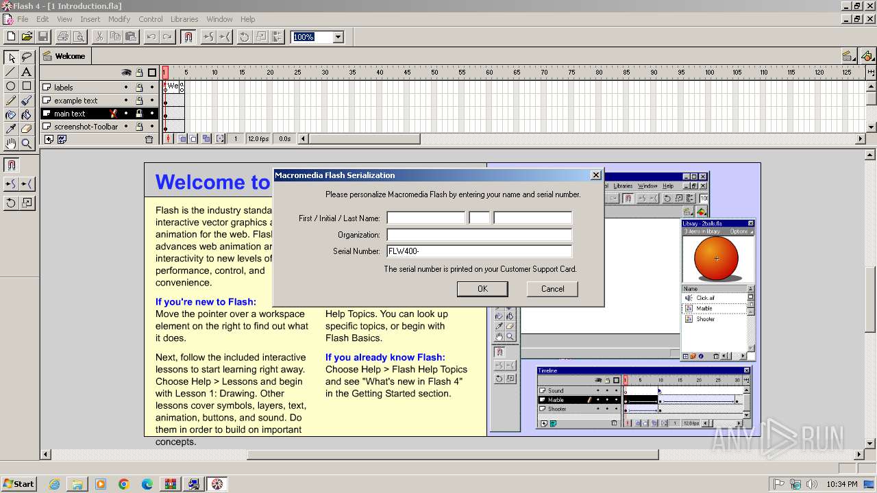The height and width of the screenshot is (493, 877).
Task: Select the Brush tool
Action: pos(26,101)
